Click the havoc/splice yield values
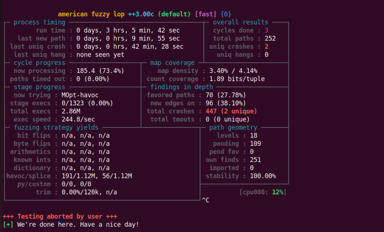The width and height of the screenshot is (384, 232). coord(97,176)
